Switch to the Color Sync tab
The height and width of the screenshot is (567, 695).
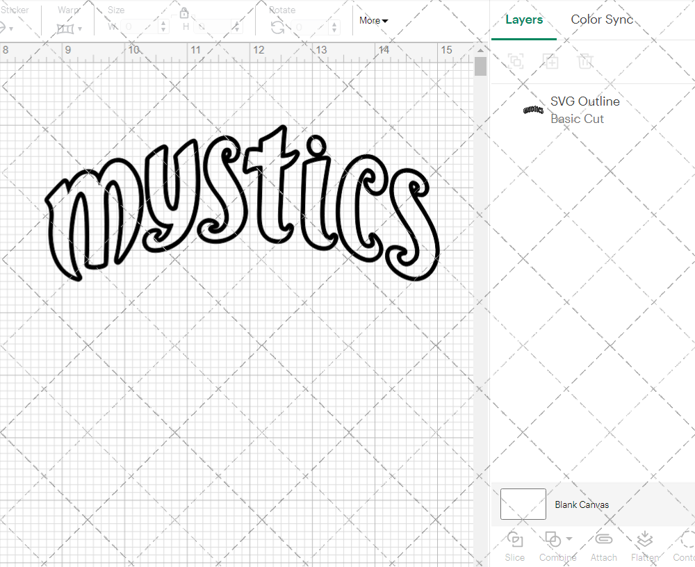point(602,19)
